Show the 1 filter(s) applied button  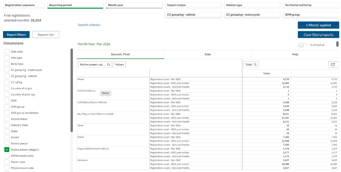click(x=318, y=25)
